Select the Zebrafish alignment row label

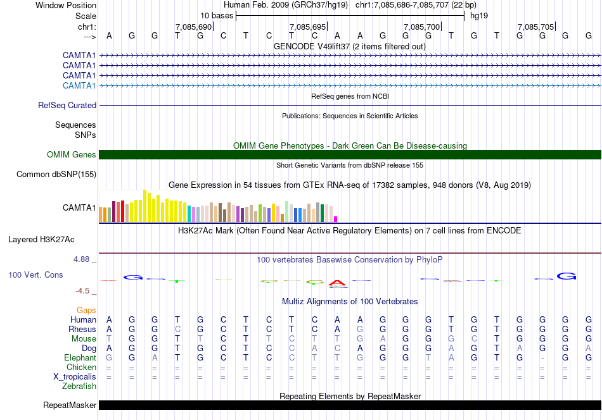coord(79,386)
